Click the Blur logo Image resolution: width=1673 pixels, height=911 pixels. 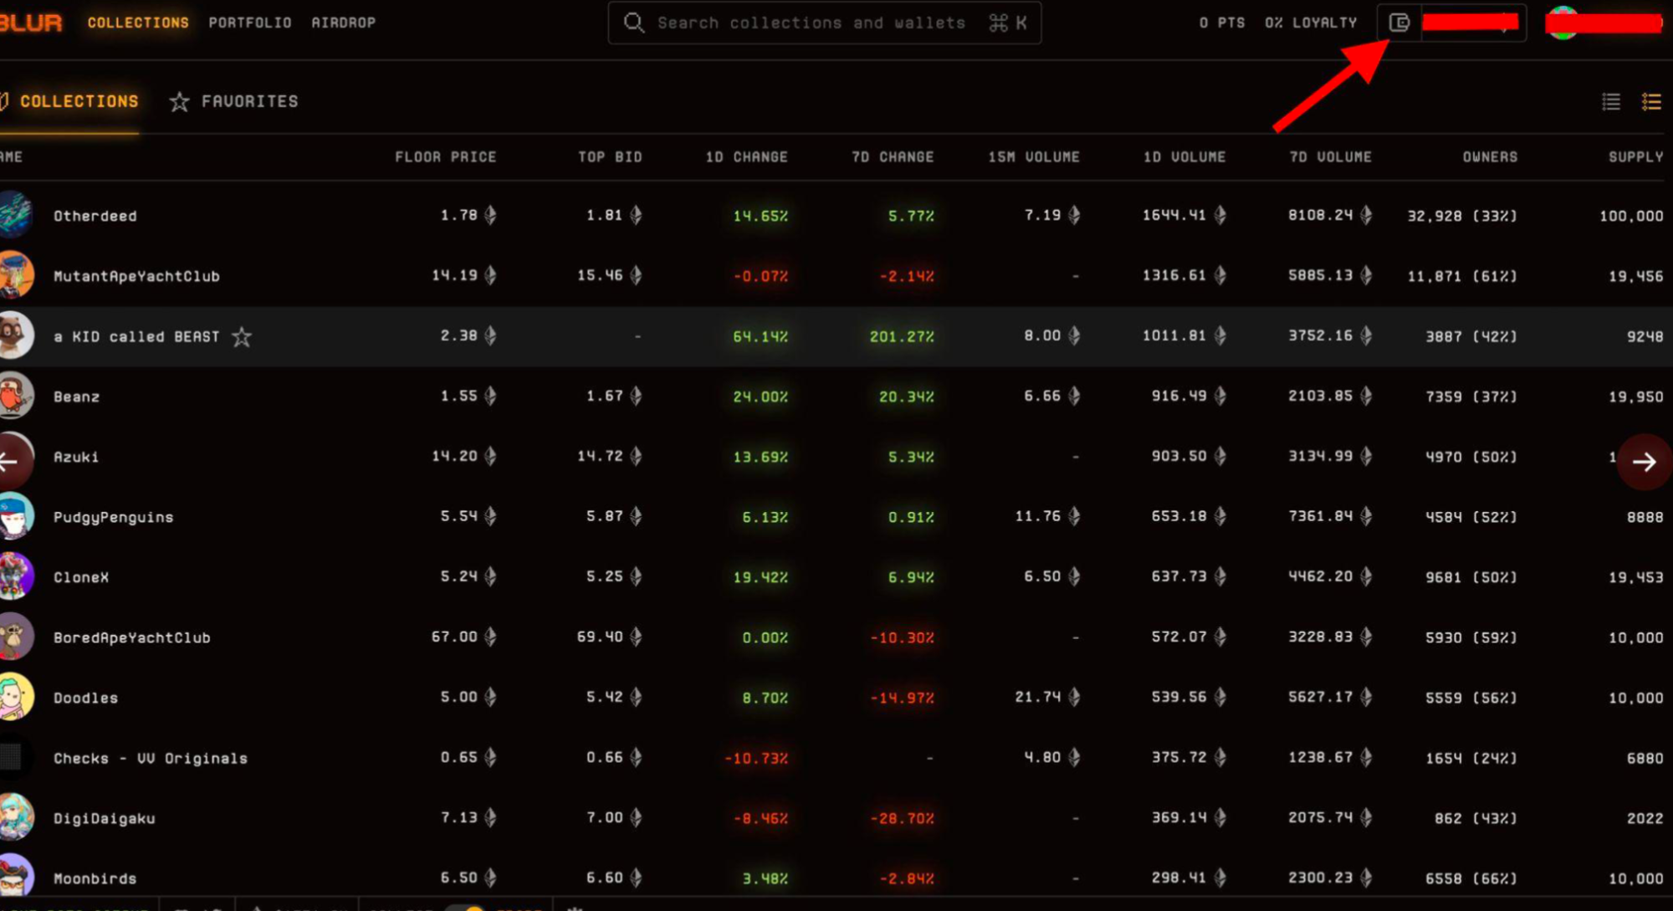point(31,23)
